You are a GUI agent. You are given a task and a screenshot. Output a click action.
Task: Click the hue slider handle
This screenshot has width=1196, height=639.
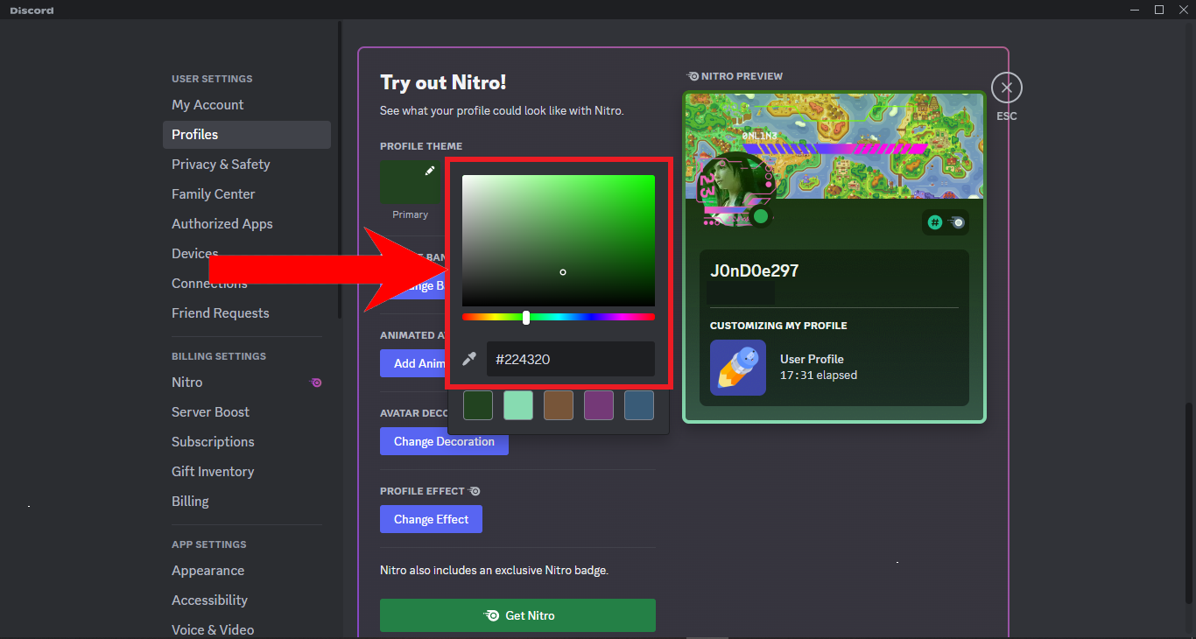(x=526, y=317)
